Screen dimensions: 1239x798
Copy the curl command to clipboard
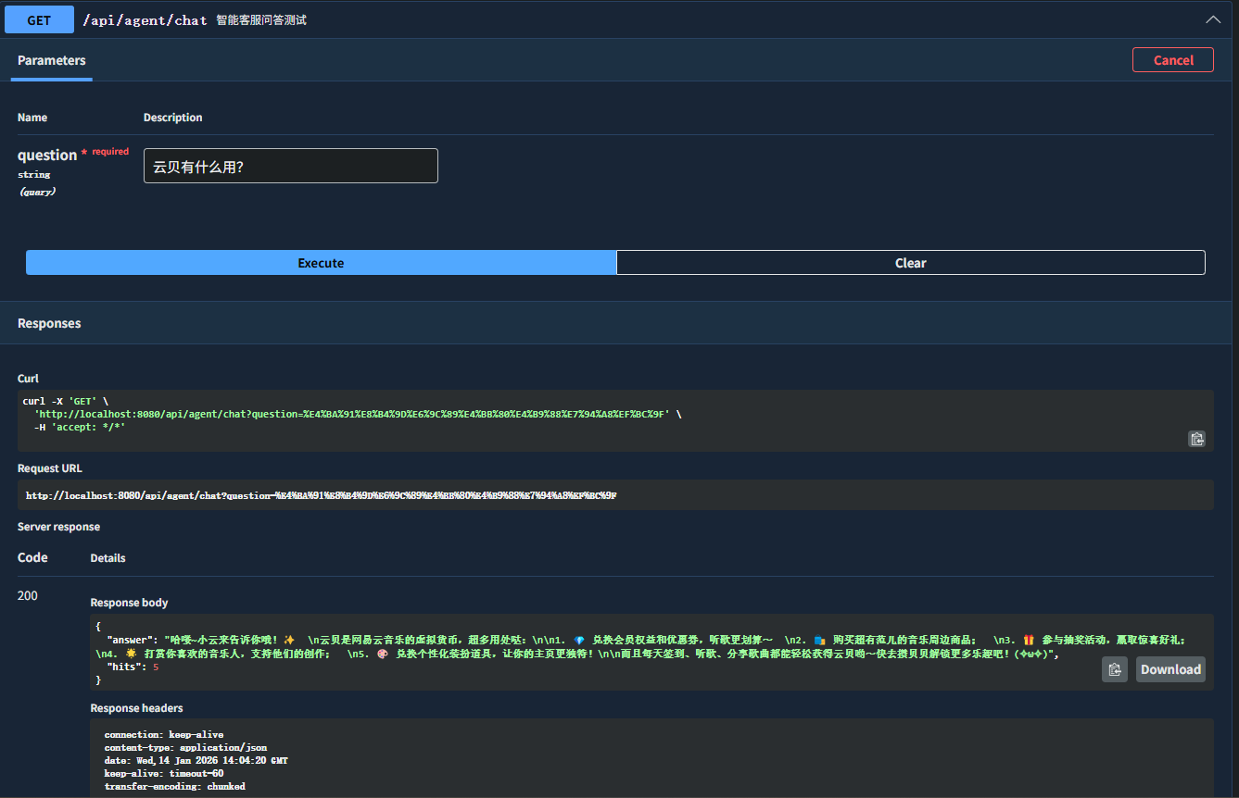(1196, 438)
